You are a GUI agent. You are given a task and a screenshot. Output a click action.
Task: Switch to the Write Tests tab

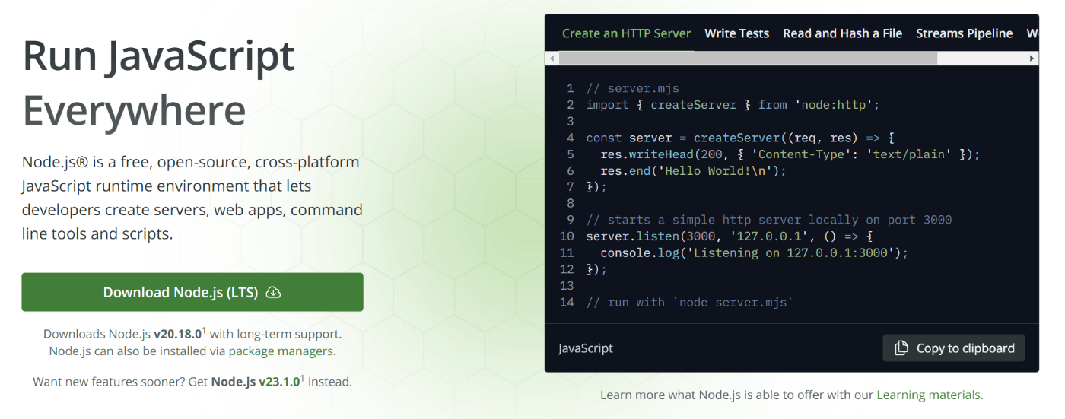click(x=736, y=33)
